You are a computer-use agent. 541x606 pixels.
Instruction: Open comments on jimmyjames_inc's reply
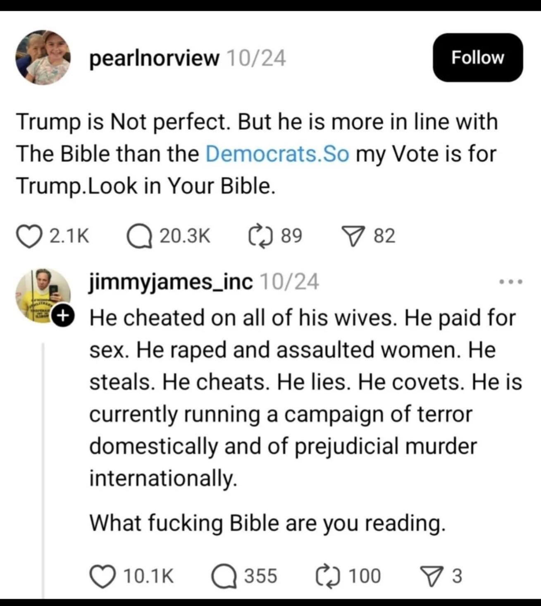225,576
